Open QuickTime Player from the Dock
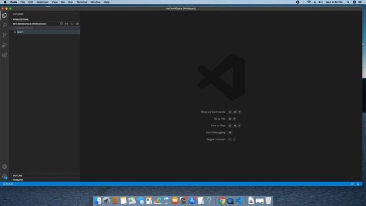Viewport: 366px width, 206px height. [230, 201]
